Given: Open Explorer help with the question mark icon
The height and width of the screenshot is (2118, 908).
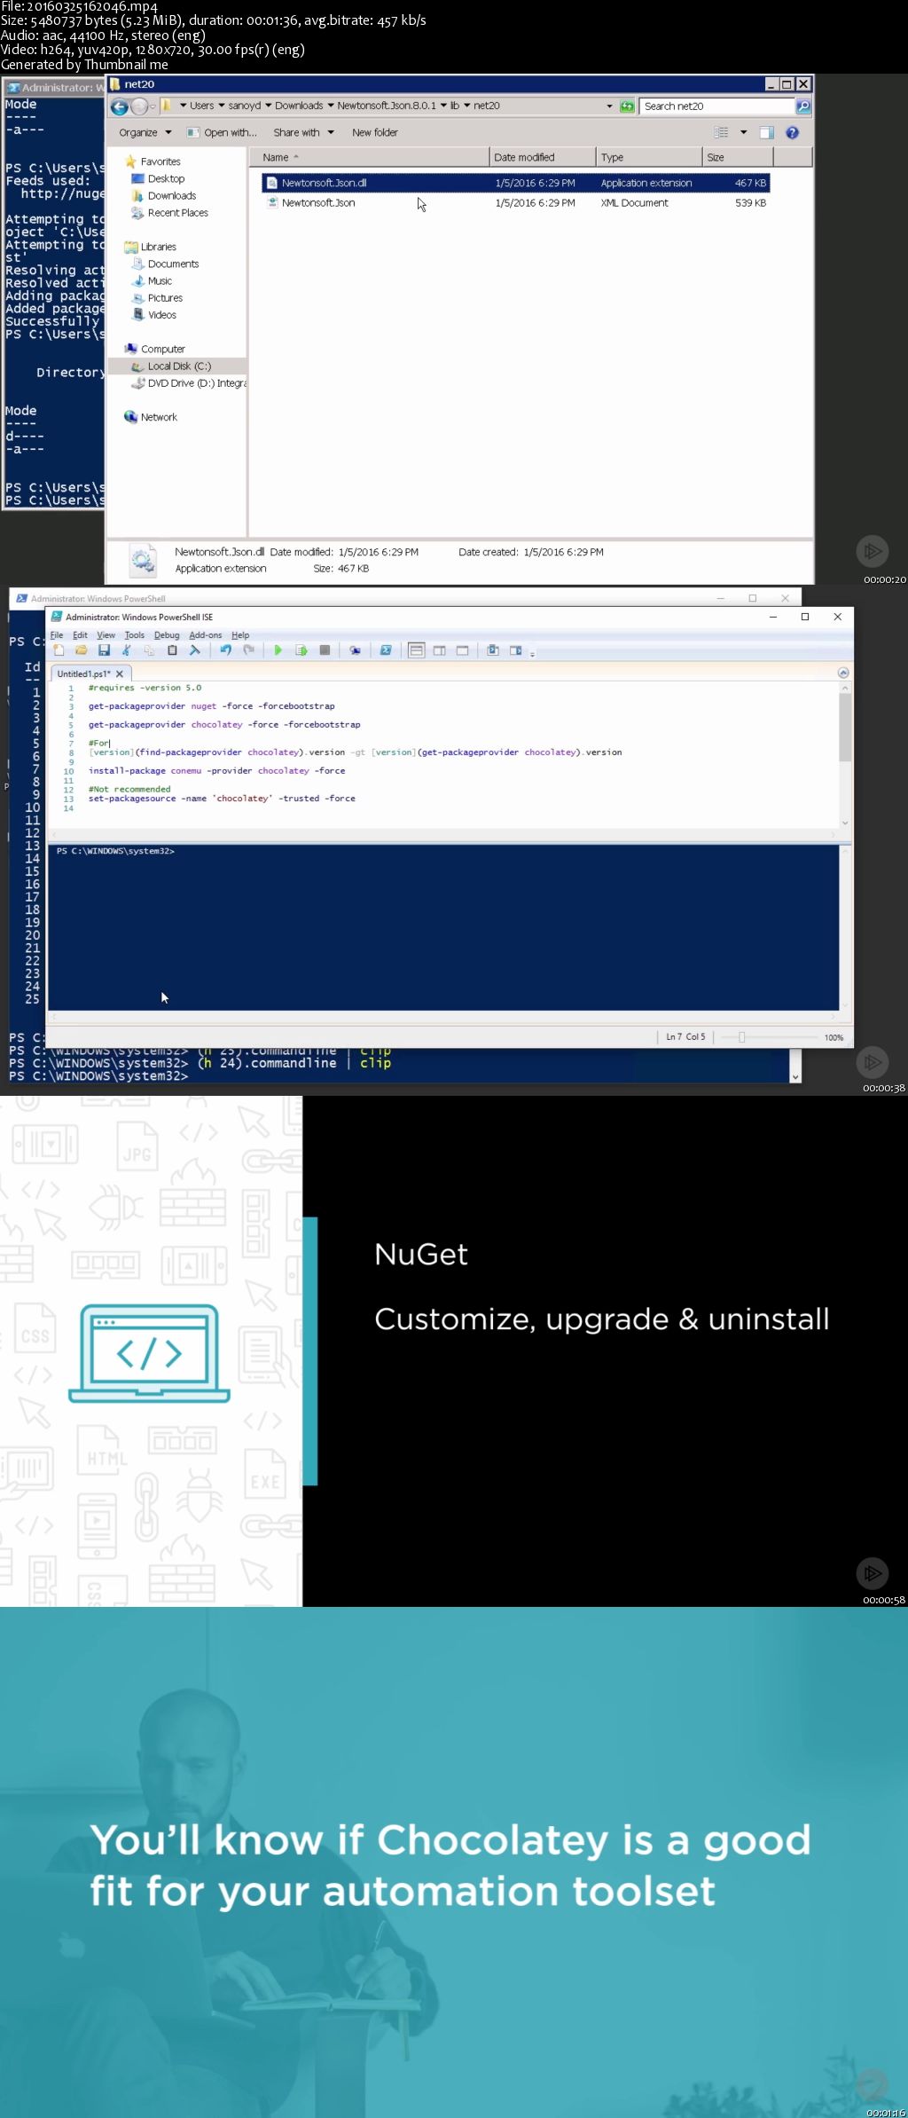Looking at the screenshot, I should click(792, 132).
